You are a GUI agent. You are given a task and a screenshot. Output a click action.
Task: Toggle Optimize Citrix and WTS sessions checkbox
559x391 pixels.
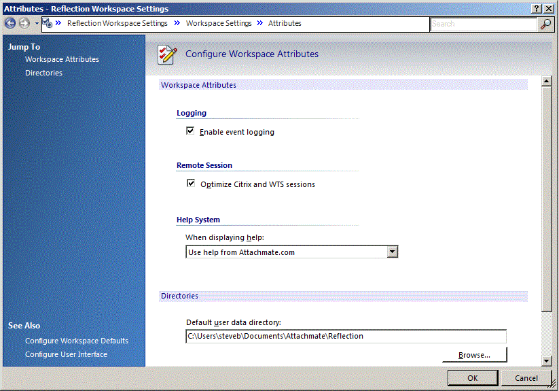[x=191, y=184]
